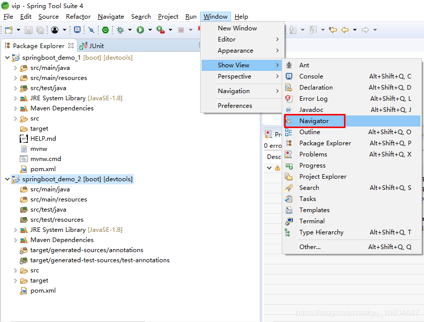Select Ant in Show View submenu
424x322 pixels.
coord(351,65)
